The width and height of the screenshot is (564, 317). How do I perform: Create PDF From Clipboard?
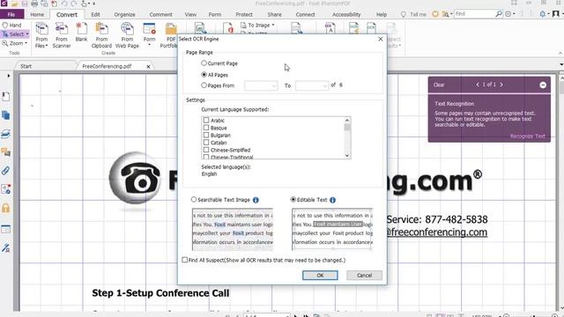(102, 35)
